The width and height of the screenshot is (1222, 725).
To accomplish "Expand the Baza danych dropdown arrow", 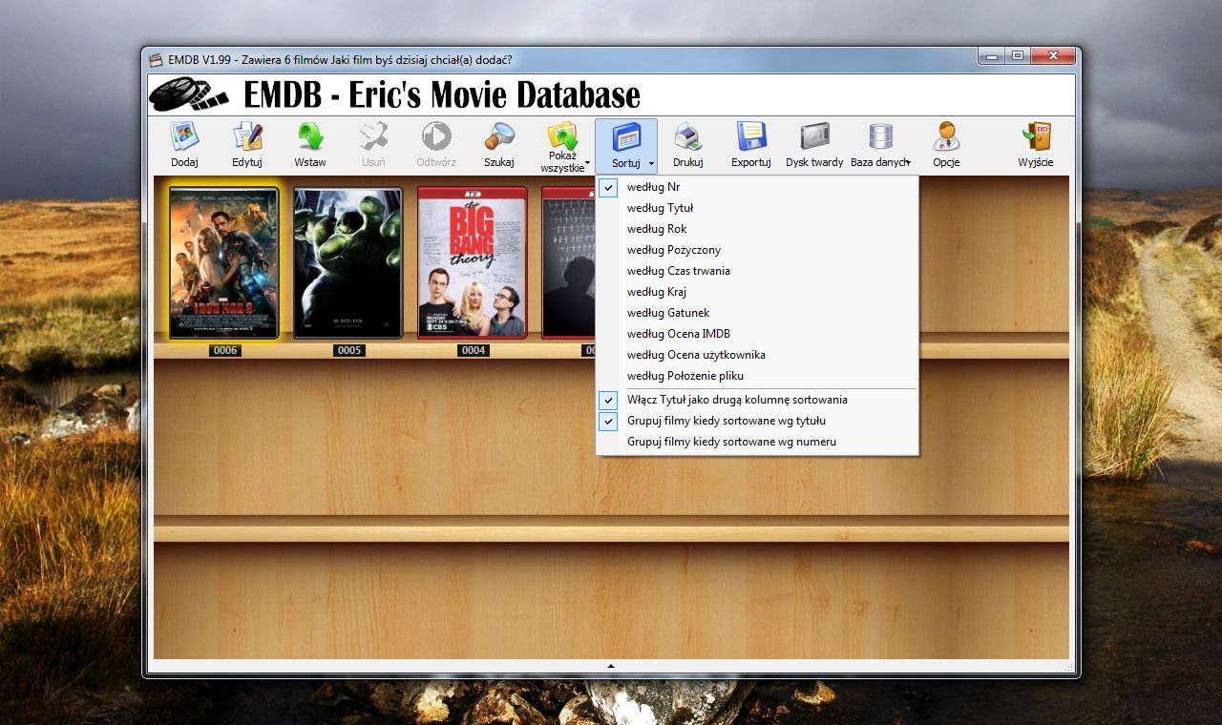I will 907,162.
